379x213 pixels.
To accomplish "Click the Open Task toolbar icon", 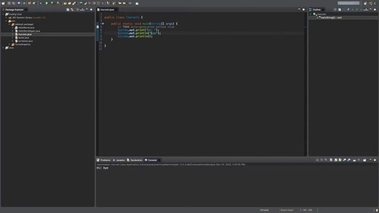I will point(69,3).
